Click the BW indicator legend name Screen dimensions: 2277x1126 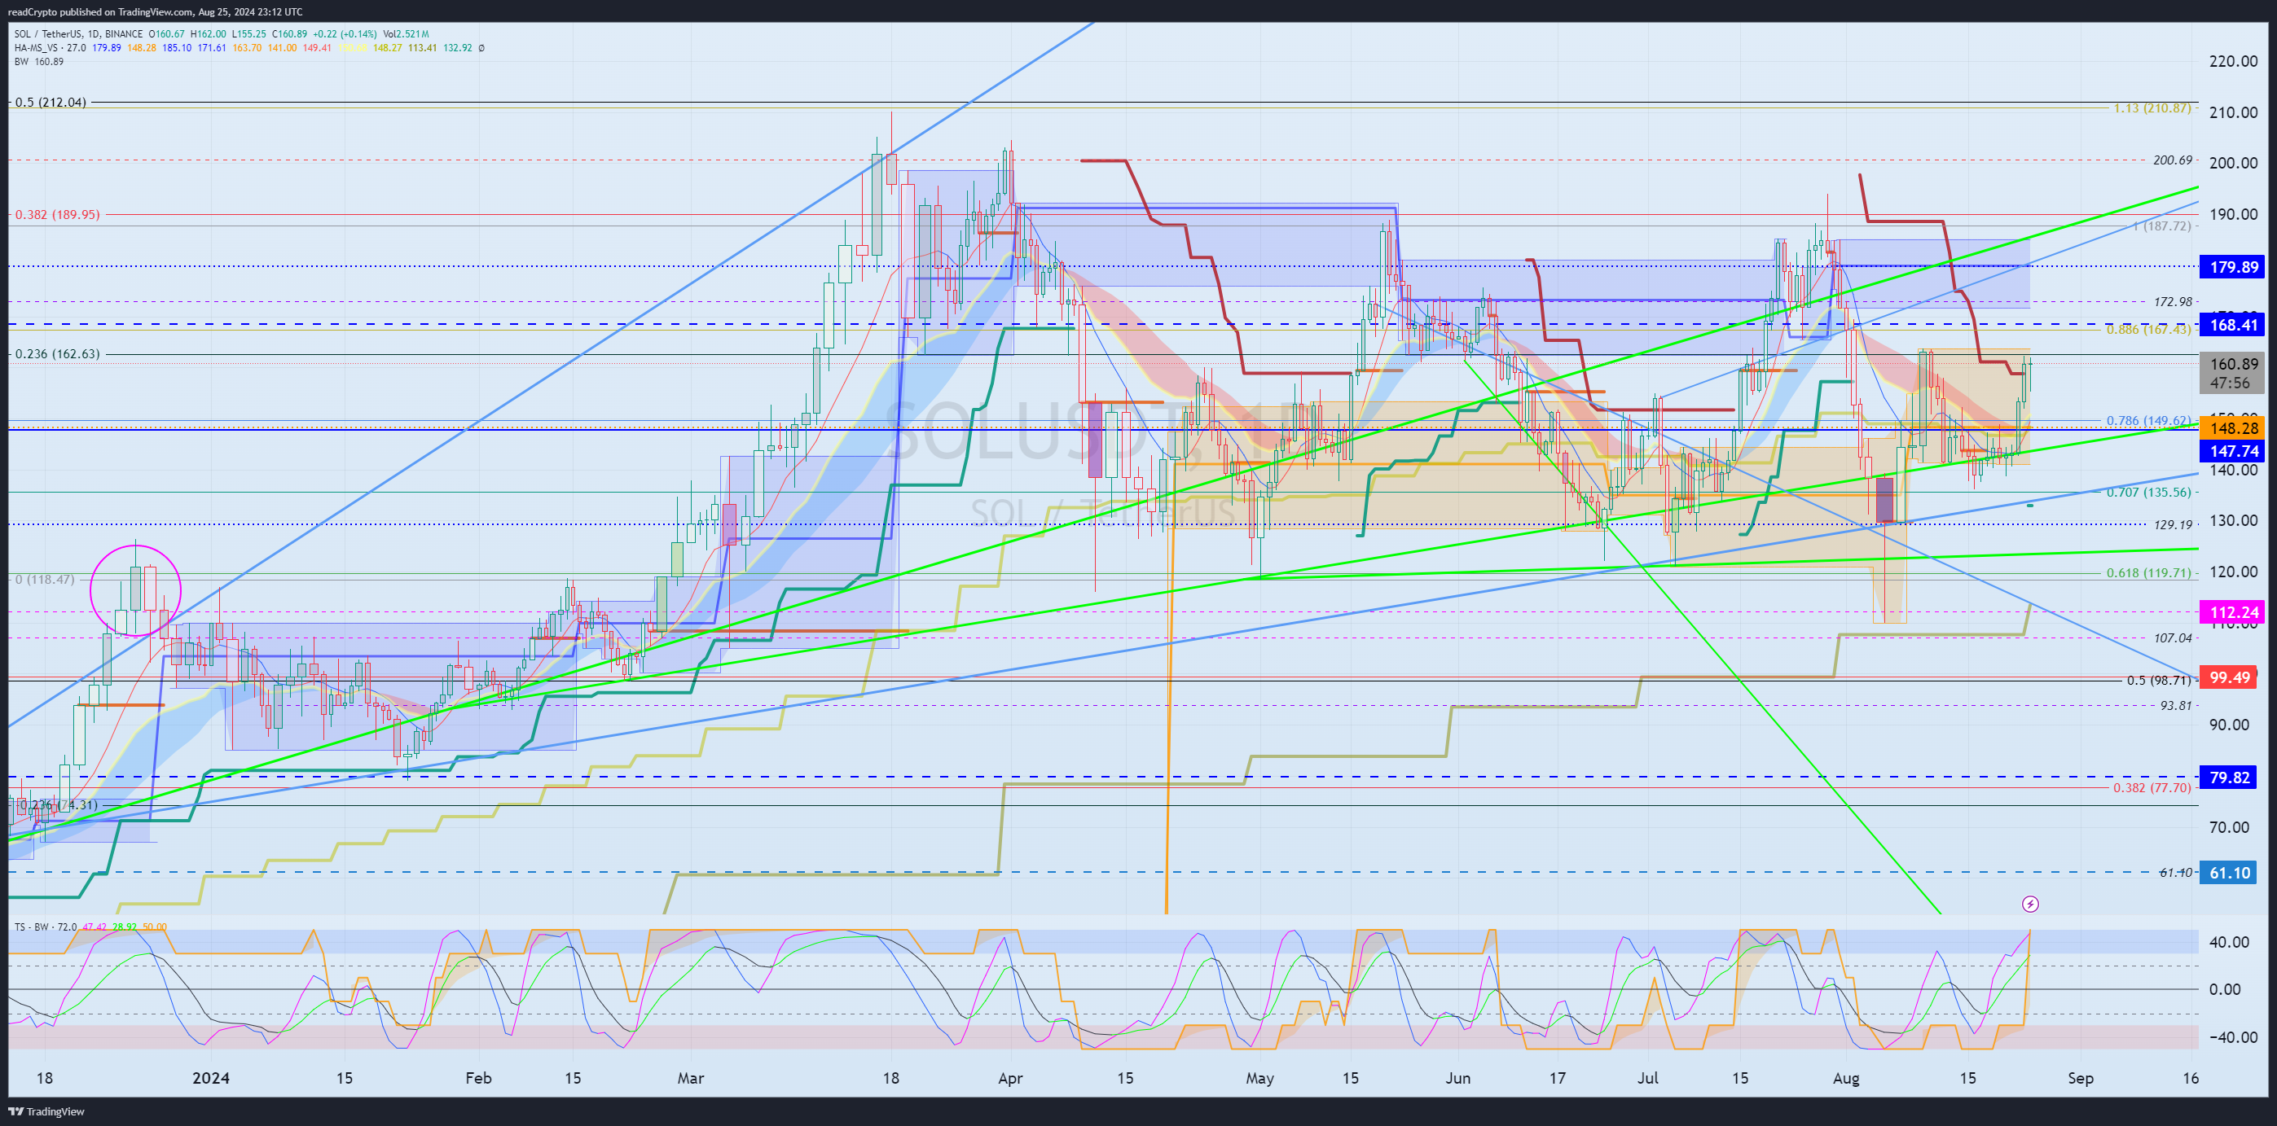tap(21, 62)
